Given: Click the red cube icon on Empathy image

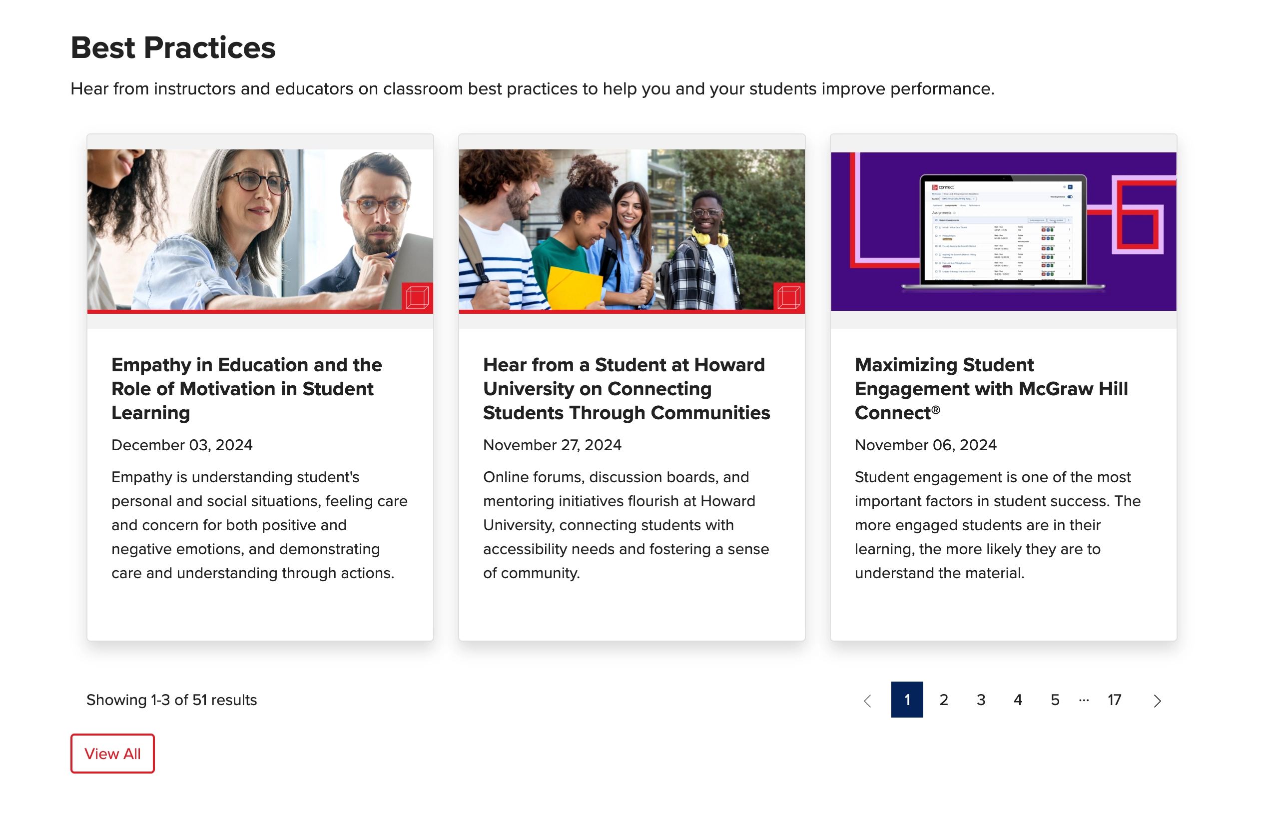Looking at the screenshot, I should [x=417, y=297].
